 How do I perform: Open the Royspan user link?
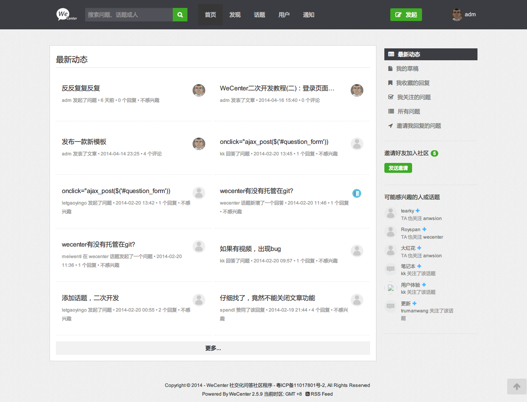pos(411,230)
